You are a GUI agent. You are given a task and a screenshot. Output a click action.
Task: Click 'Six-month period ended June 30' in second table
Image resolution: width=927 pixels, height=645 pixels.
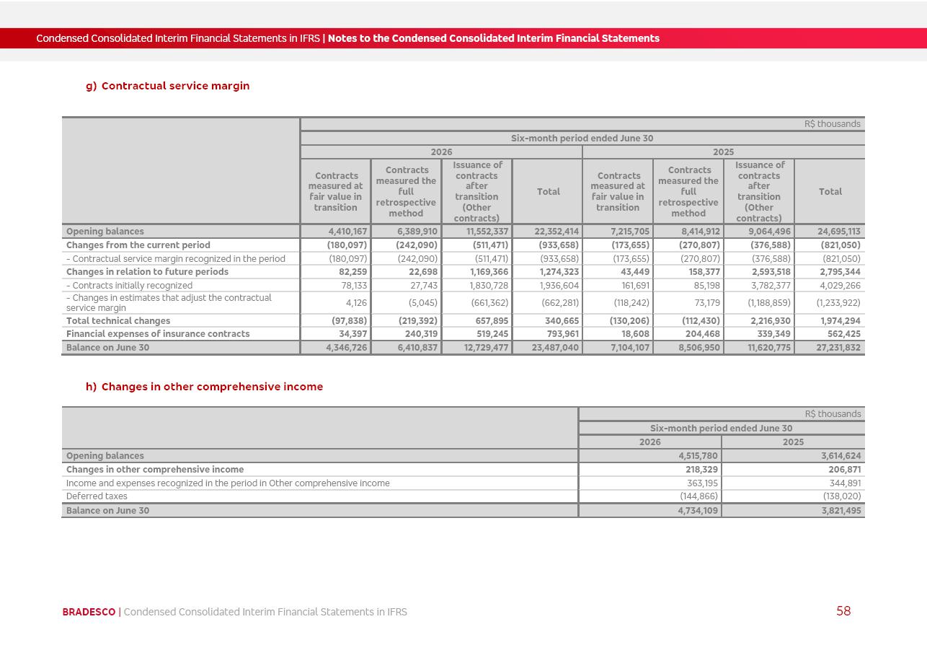(721, 428)
